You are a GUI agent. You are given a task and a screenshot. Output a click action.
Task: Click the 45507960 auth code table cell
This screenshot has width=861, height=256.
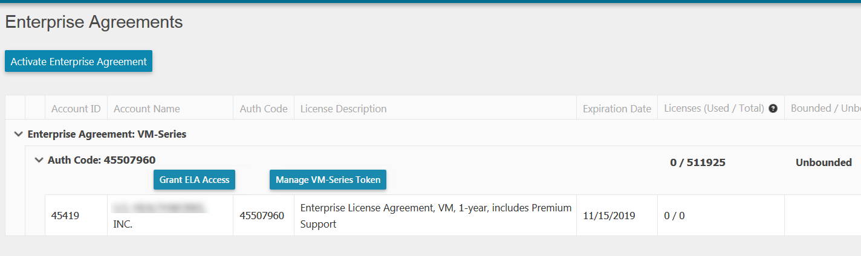coord(262,216)
